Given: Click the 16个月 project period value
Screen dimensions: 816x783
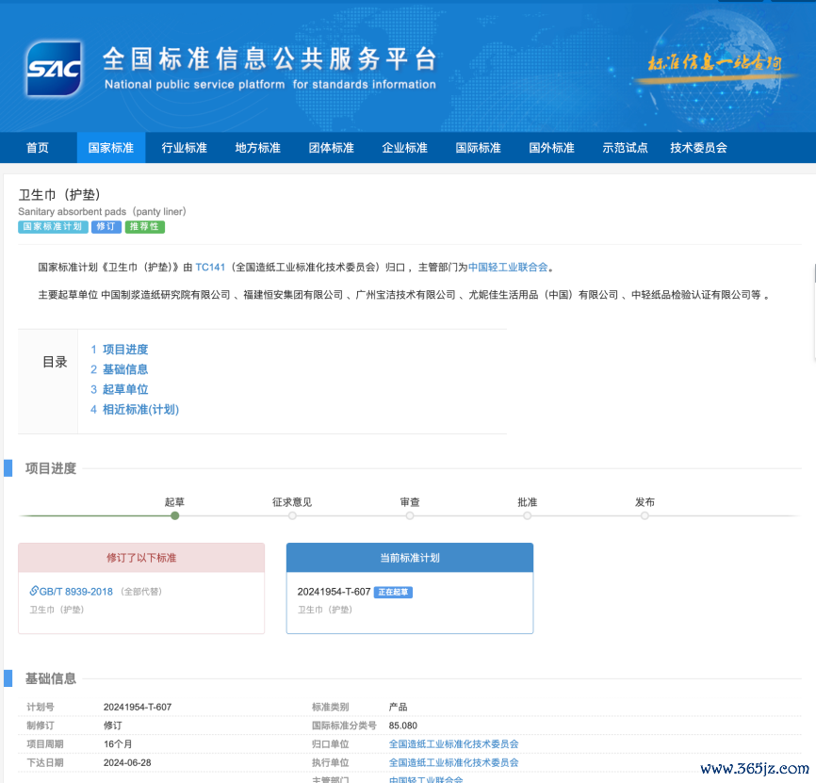Looking at the screenshot, I should pos(118,744).
